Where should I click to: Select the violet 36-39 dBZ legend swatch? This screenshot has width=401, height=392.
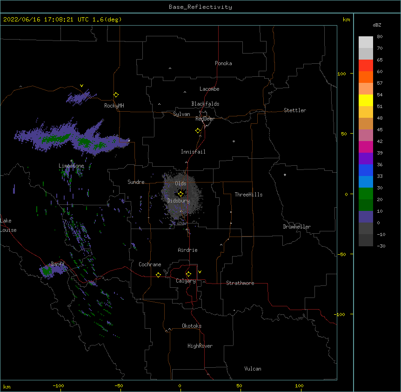tap(366, 159)
